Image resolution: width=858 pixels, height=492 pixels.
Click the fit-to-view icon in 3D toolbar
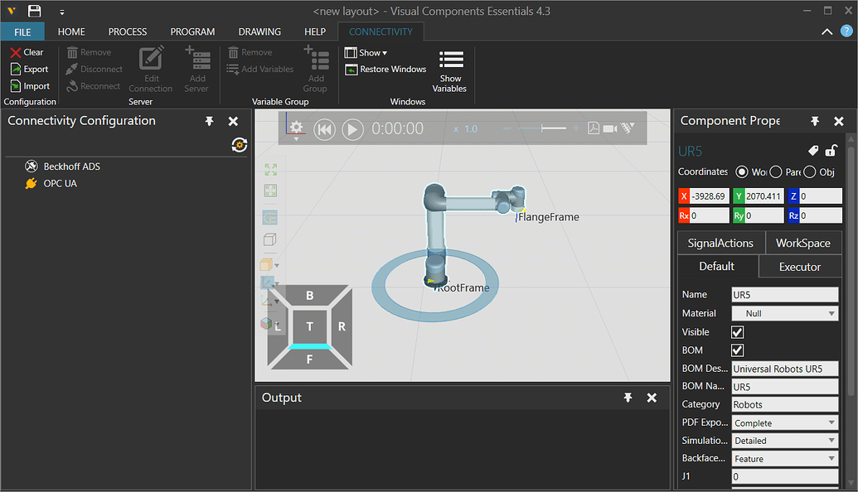(x=269, y=169)
